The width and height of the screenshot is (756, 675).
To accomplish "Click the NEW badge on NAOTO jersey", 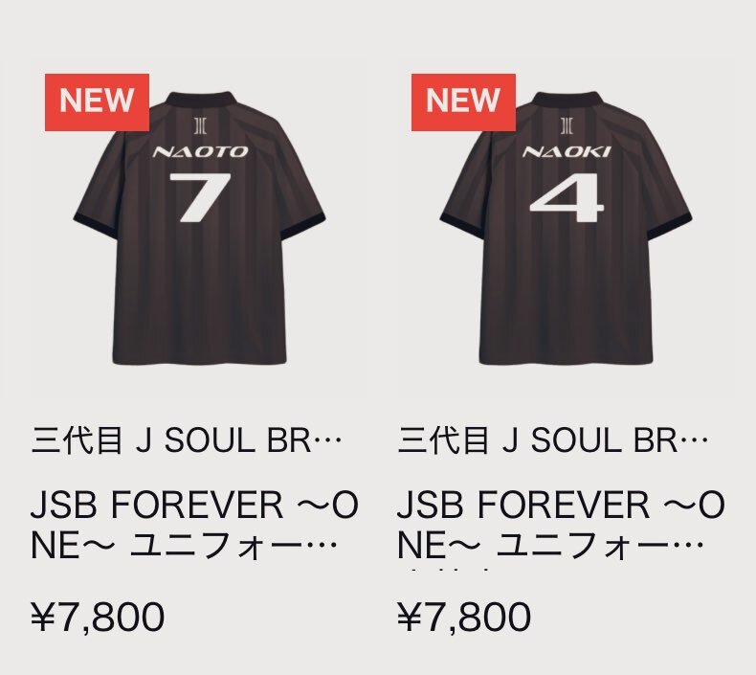I will [x=97, y=102].
